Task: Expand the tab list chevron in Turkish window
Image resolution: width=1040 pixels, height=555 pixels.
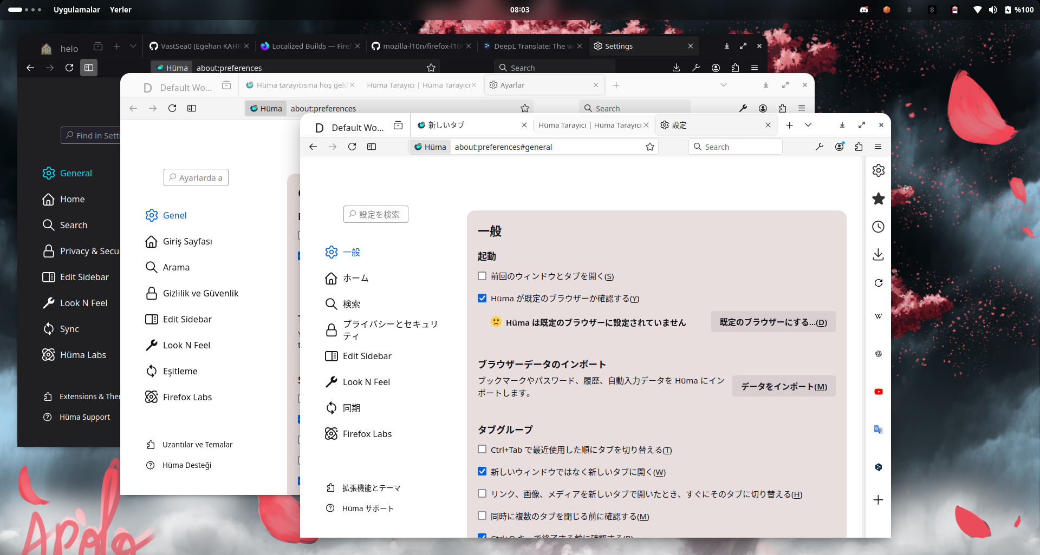Action: coord(723,85)
